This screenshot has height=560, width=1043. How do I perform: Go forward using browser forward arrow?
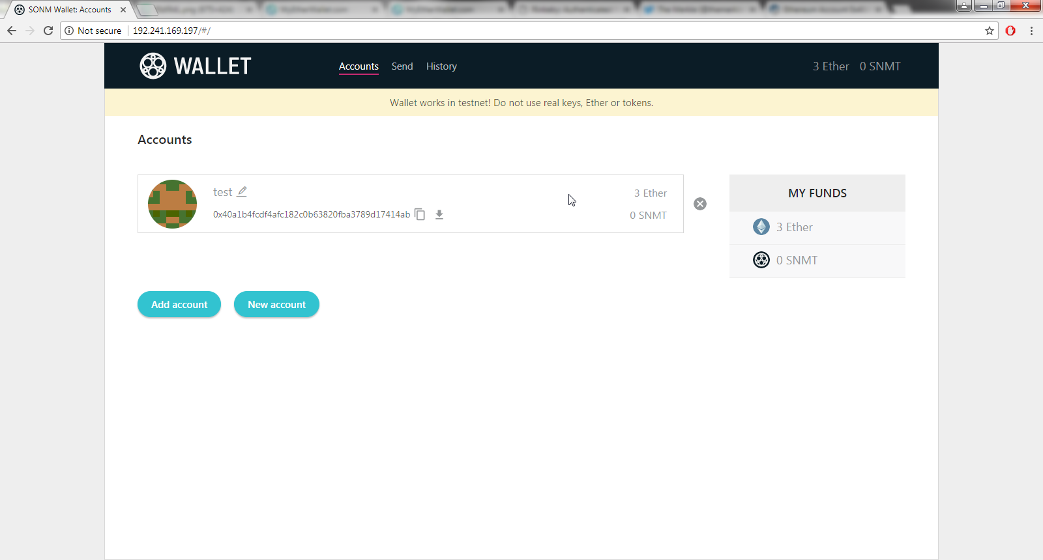[x=30, y=31]
